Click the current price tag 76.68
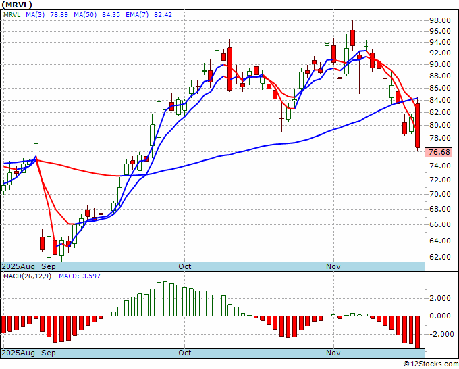This screenshot has width=459, height=369. tap(439, 152)
